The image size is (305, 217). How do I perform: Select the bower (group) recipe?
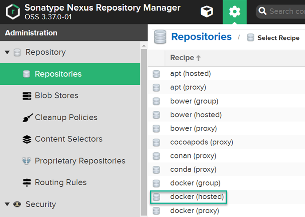(226, 101)
